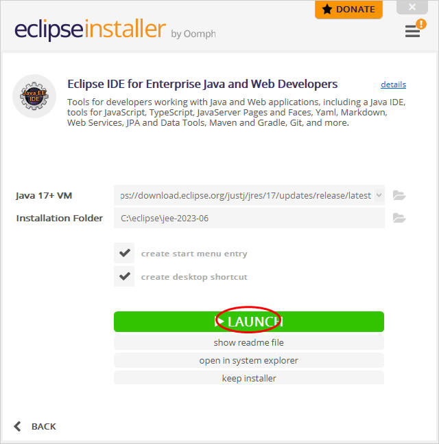Uncheck create start menu entry checkbox

coord(124,253)
